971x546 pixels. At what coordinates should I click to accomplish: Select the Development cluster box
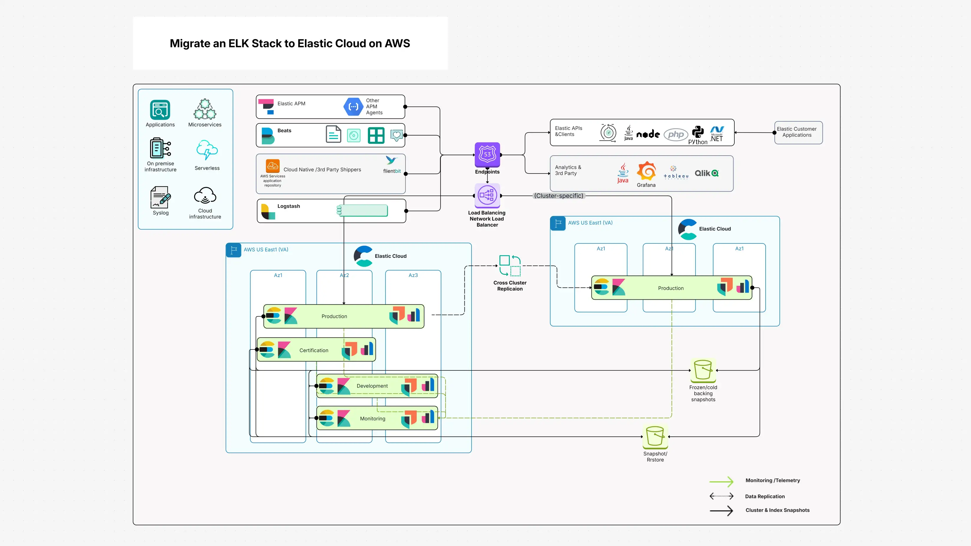point(372,386)
